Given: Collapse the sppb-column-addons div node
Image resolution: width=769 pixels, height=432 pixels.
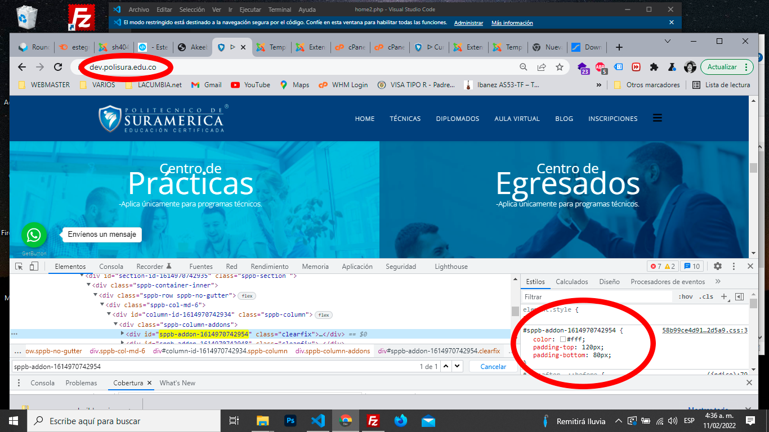Looking at the screenshot, I should [x=116, y=325].
